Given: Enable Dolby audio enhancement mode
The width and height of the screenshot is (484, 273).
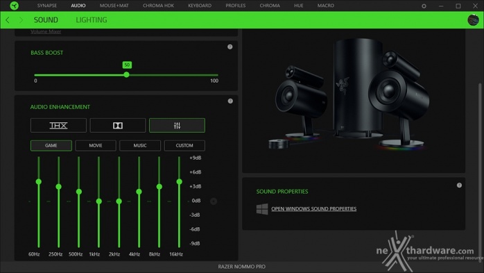Looking at the screenshot, I should pyautogui.click(x=118, y=125).
